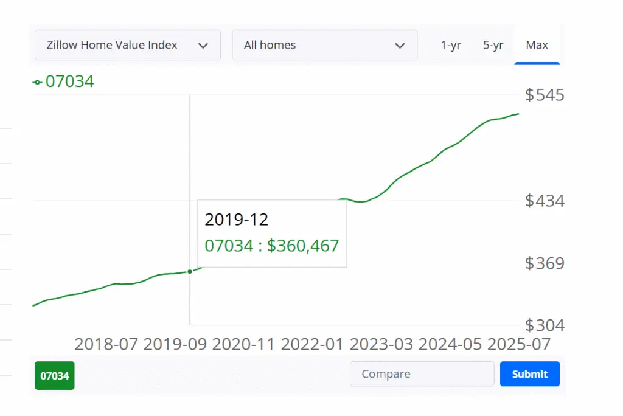Click the highlighted 2019-12 data point
The width and height of the screenshot is (623, 416).
pos(190,271)
